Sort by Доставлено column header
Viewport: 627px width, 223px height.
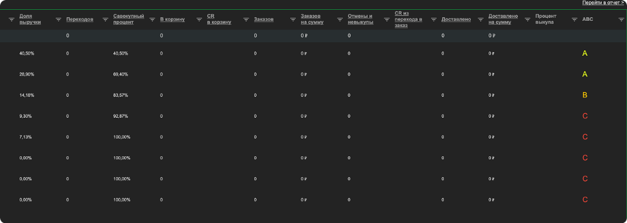pyautogui.click(x=456, y=19)
